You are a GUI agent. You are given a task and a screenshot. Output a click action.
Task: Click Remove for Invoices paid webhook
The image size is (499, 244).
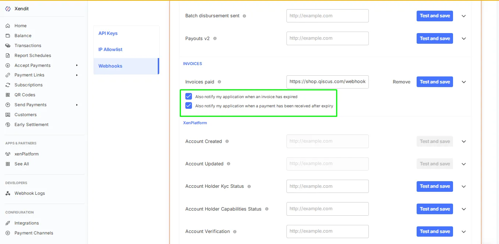[x=401, y=82]
